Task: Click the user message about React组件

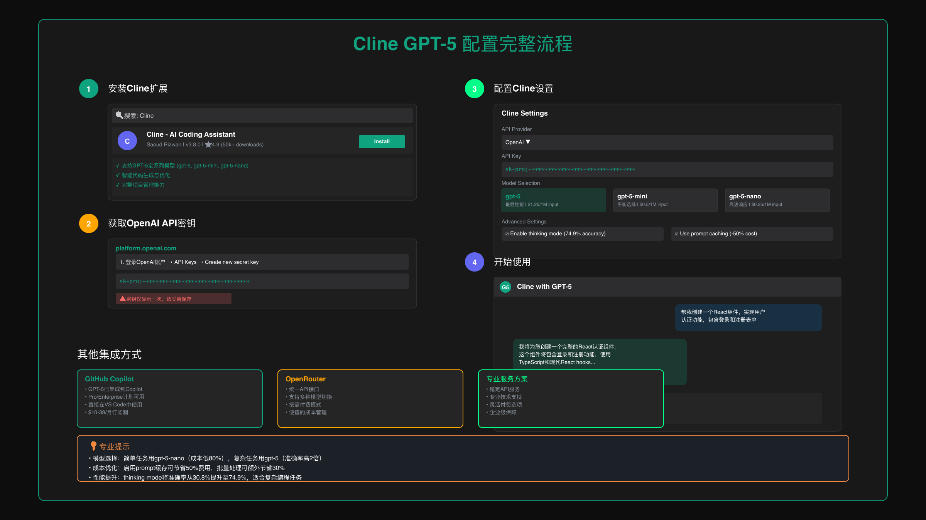Action: [x=749, y=318]
